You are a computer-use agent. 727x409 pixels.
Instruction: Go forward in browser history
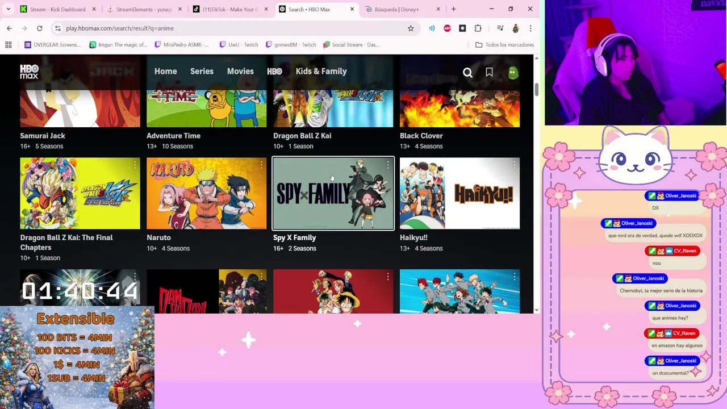pos(24,28)
